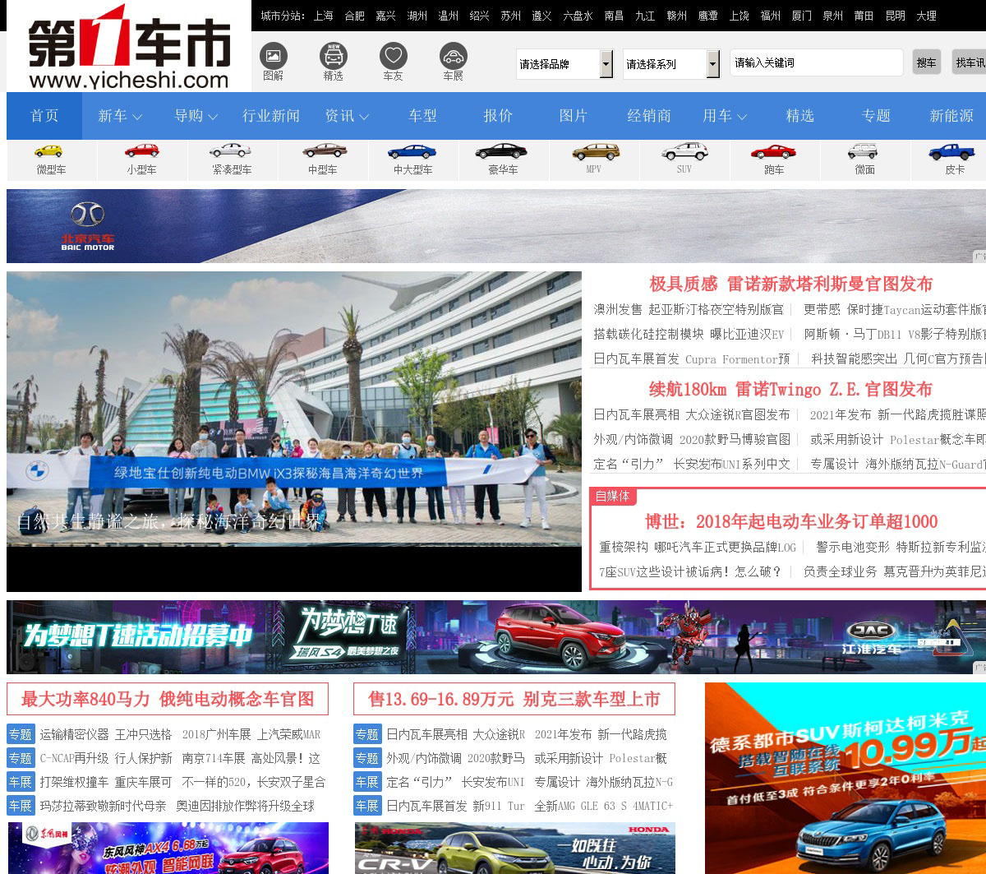Expand the 资讯 menu
The width and height of the screenshot is (986, 874).
[347, 116]
